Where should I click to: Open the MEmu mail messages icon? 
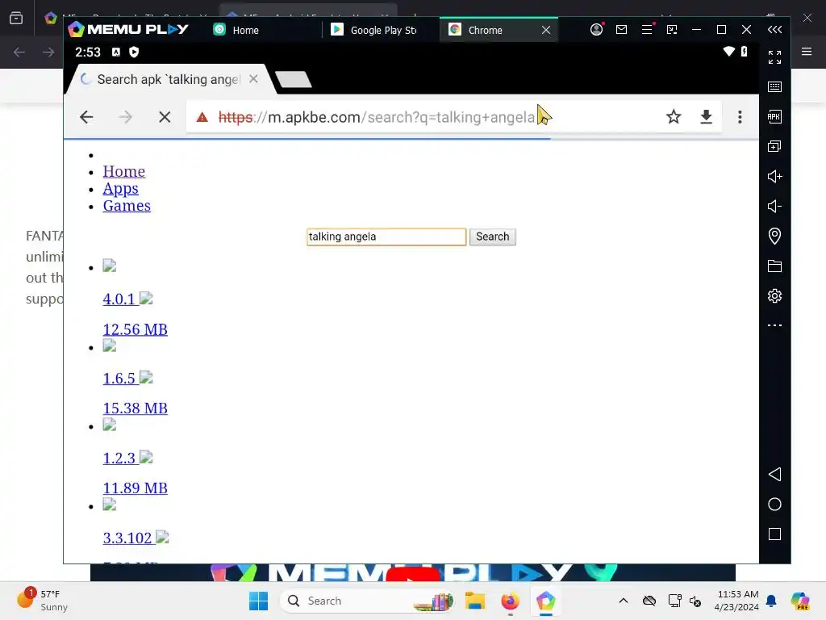click(622, 30)
